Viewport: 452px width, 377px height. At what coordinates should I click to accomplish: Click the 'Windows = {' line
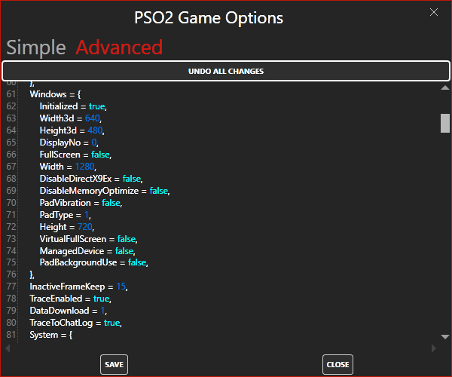click(55, 94)
